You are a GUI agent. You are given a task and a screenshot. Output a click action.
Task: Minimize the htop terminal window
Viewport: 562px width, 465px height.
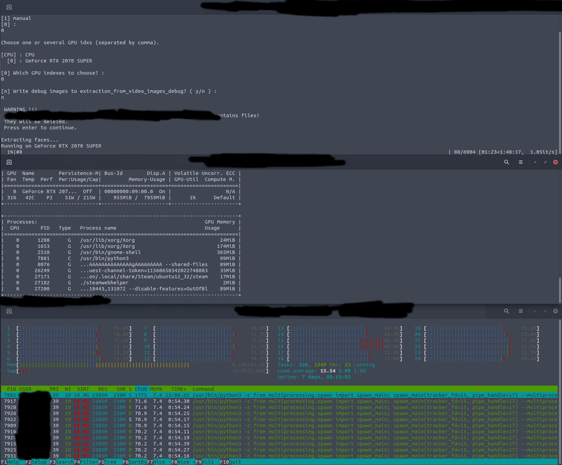pos(535,311)
